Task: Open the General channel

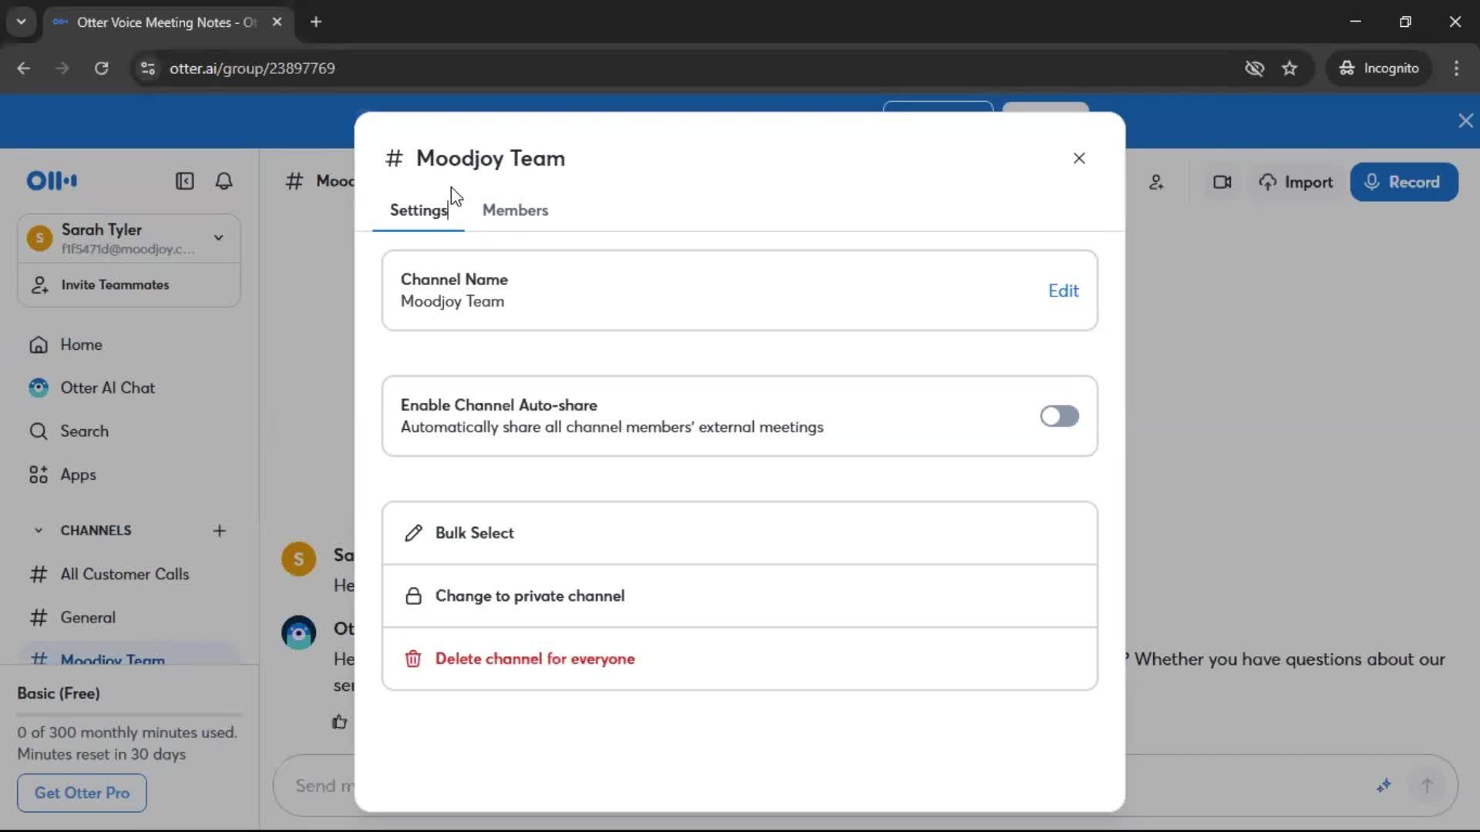Action: click(88, 617)
